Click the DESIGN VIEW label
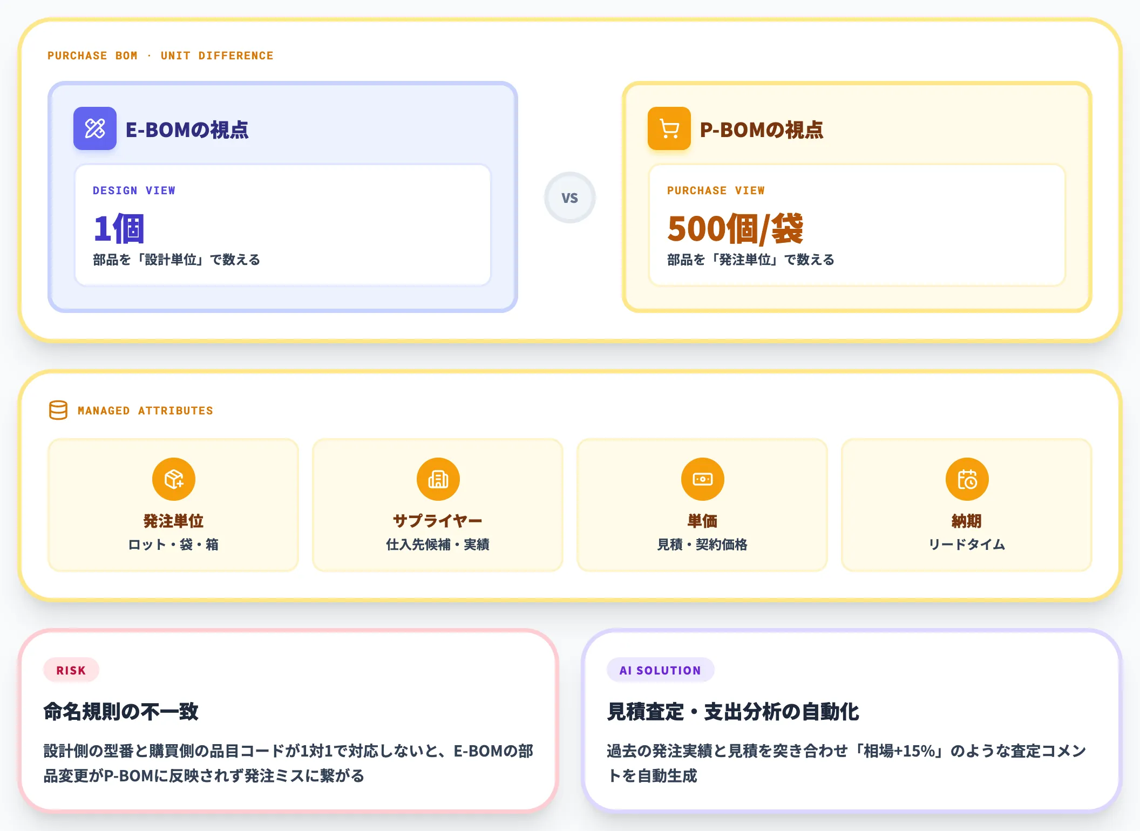This screenshot has width=1140, height=831. coord(134,190)
